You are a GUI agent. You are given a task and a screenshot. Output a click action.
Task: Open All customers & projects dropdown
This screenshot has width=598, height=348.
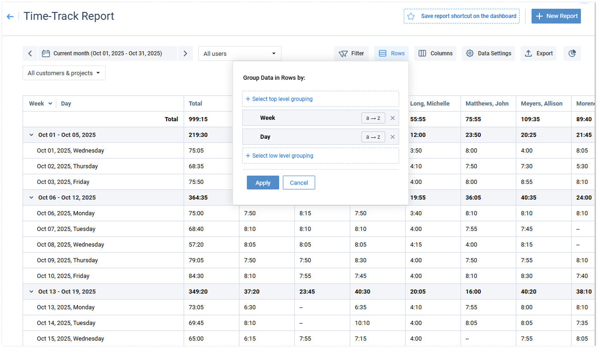click(x=64, y=73)
